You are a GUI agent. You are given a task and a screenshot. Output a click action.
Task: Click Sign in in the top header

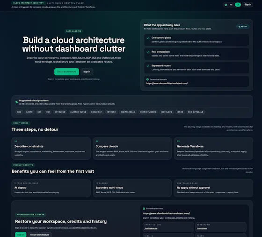[247, 5]
